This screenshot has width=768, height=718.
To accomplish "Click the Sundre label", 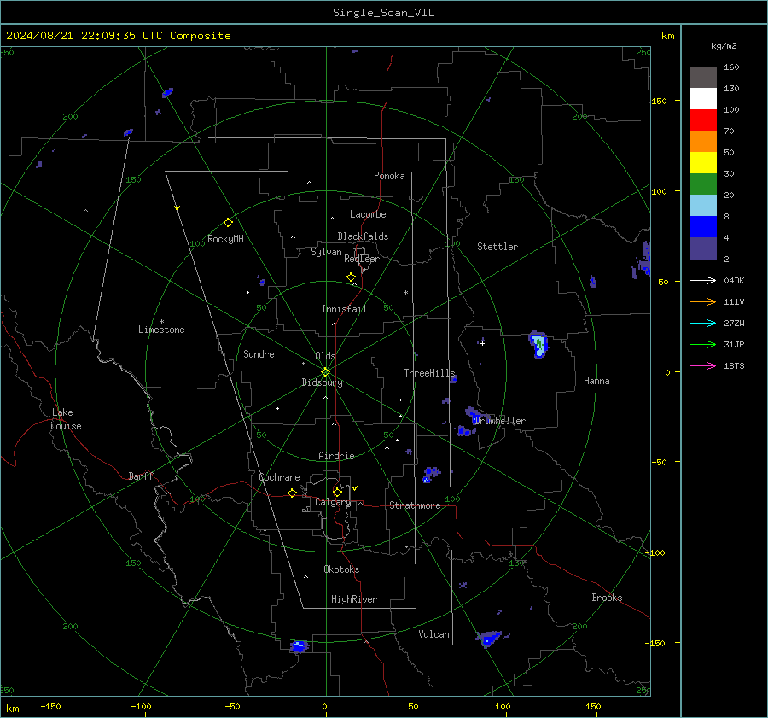I will click(x=259, y=354).
